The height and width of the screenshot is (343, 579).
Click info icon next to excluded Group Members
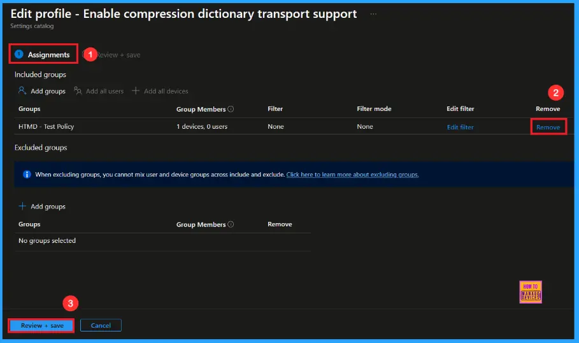[x=231, y=224]
